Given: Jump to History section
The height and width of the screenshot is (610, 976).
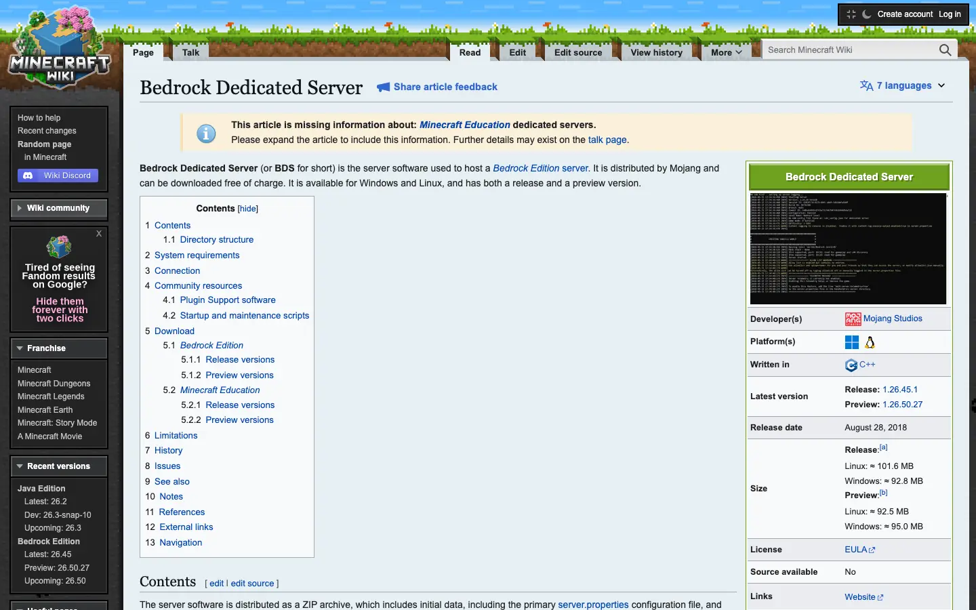Looking at the screenshot, I should click(x=168, y=451).
